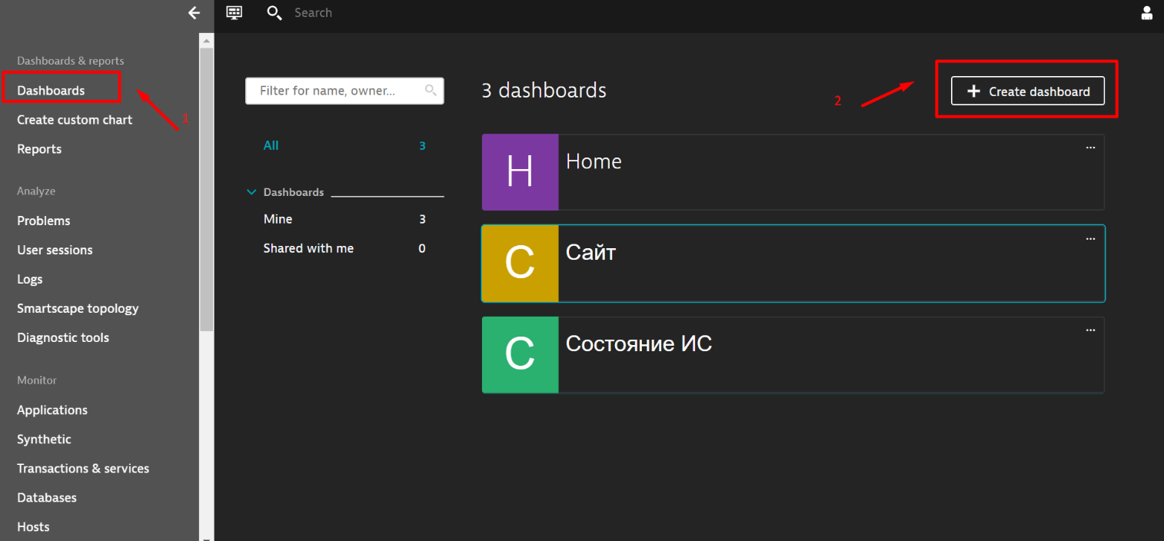Collapse the Dashboards filter section chevron
Screen dimensions: 1164x541
coord(251,192)
